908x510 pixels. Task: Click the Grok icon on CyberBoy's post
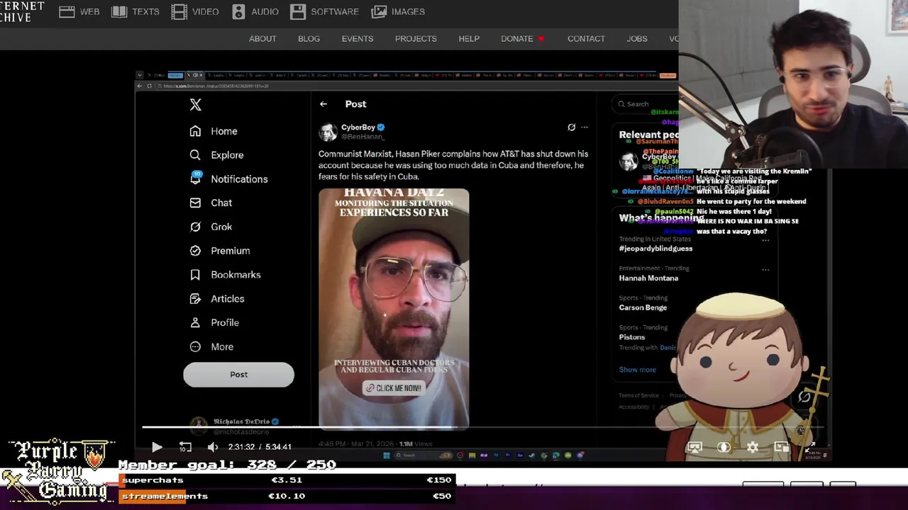[x=571, y=127]
